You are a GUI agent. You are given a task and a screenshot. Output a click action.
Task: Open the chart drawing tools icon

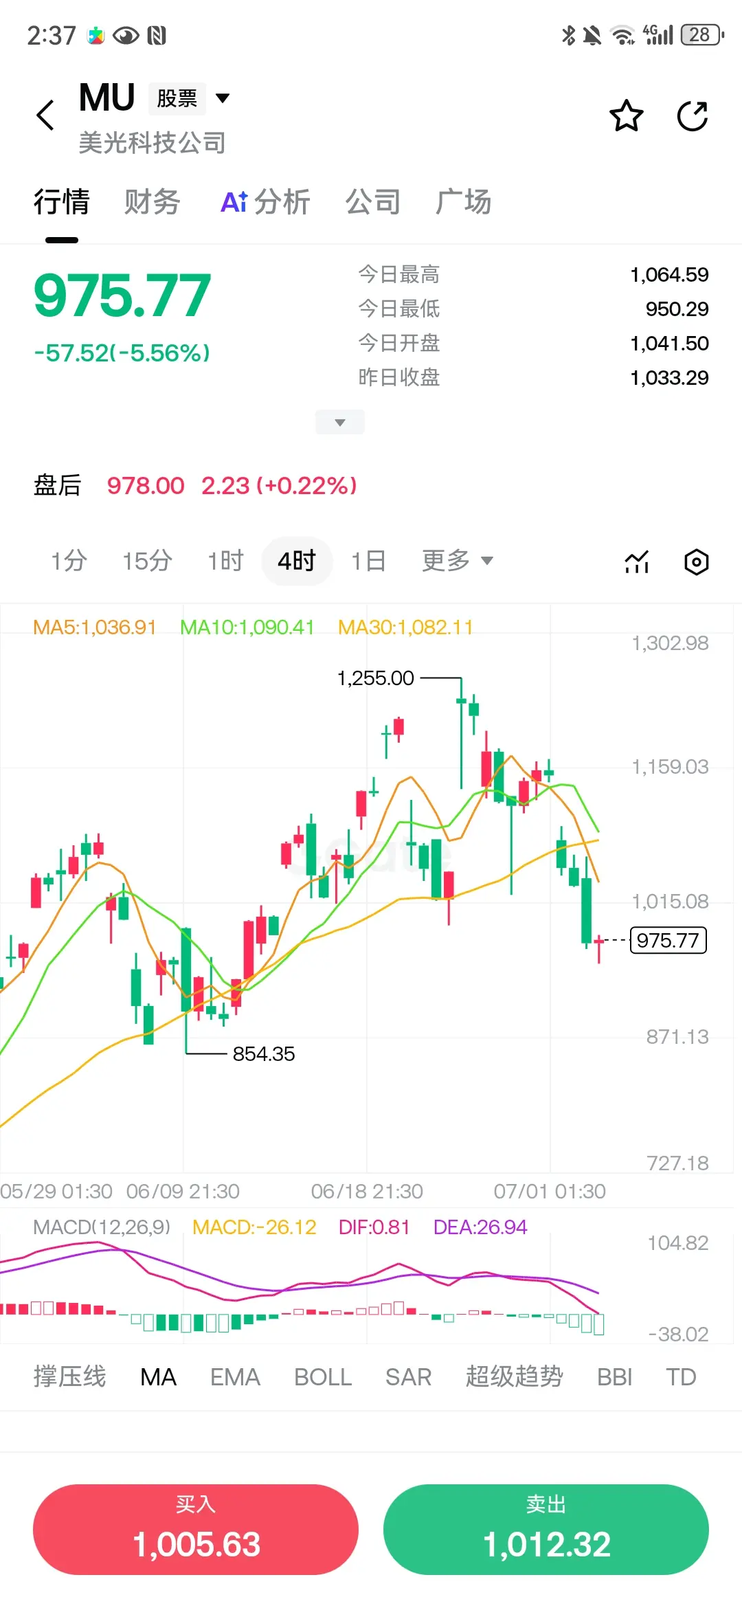coord(637,561)
